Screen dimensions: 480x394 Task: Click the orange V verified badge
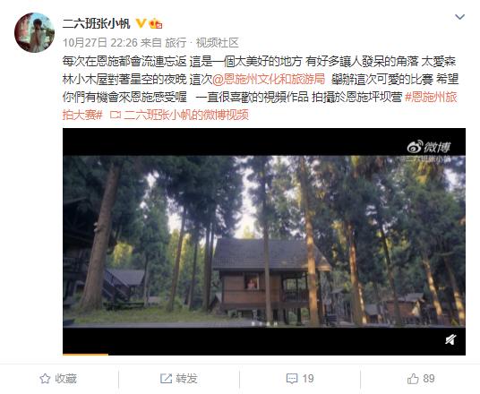(x=141, y=23)
